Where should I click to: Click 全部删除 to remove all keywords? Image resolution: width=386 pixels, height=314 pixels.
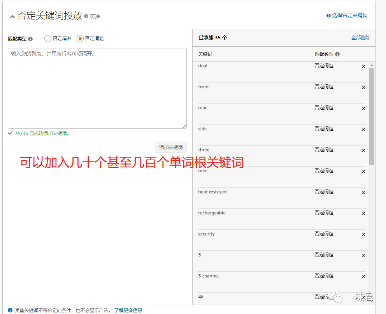pos(360,38)
